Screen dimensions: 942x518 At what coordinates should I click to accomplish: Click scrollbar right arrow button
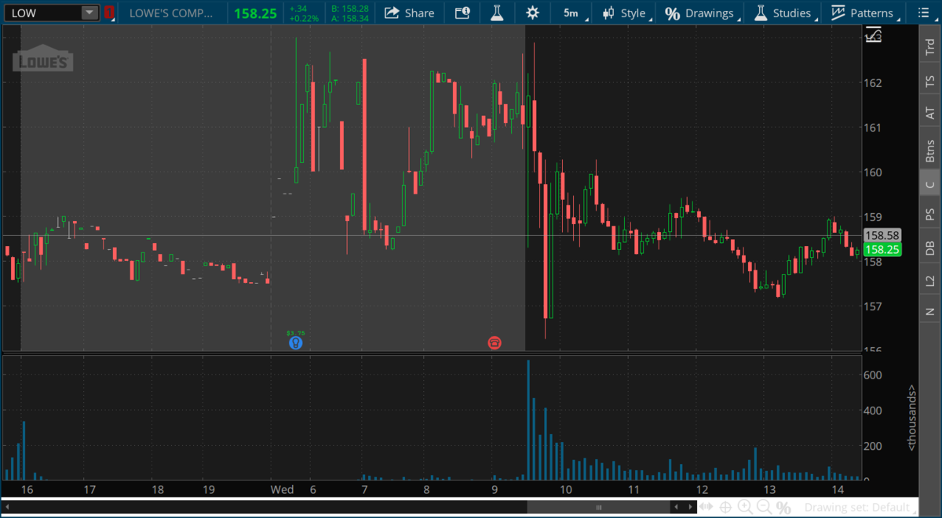pyautogui.click(x=691, y=508)
